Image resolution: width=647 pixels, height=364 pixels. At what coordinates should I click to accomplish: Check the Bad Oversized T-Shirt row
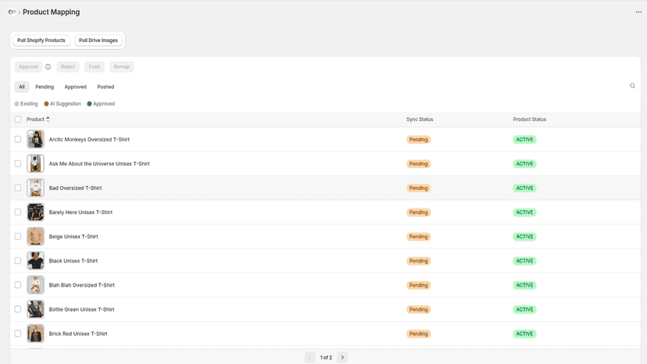pyautogui.click(x=18, y=187)
